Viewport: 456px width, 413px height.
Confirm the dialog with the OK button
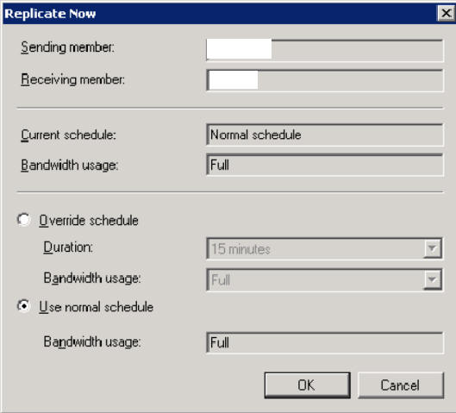308,385
